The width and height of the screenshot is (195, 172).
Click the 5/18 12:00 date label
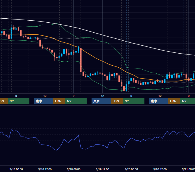pos(45,169)
